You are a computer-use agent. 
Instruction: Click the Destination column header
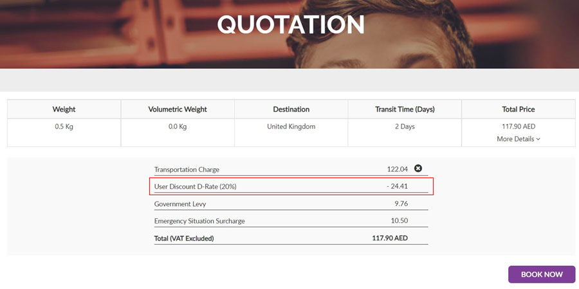click(x=291, y=109)
